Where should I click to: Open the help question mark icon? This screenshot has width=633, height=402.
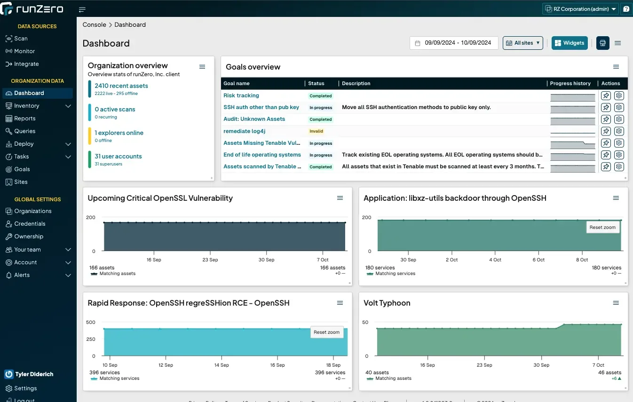[x=626, y=9]
